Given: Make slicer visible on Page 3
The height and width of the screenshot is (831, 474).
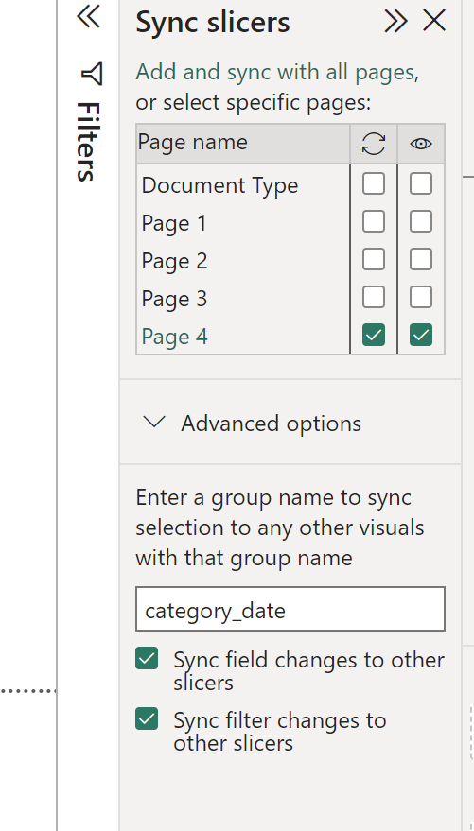Looking at the screenshot, I should [421, 297].
